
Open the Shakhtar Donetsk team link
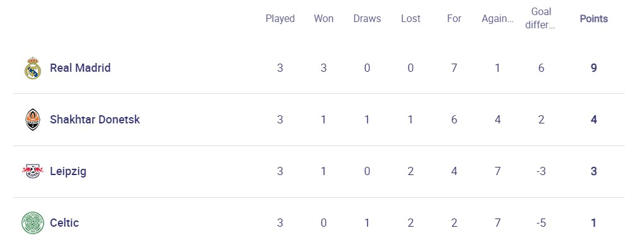(x=95, y=120)
